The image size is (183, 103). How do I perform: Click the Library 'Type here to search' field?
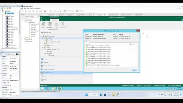tap(30, 16)
